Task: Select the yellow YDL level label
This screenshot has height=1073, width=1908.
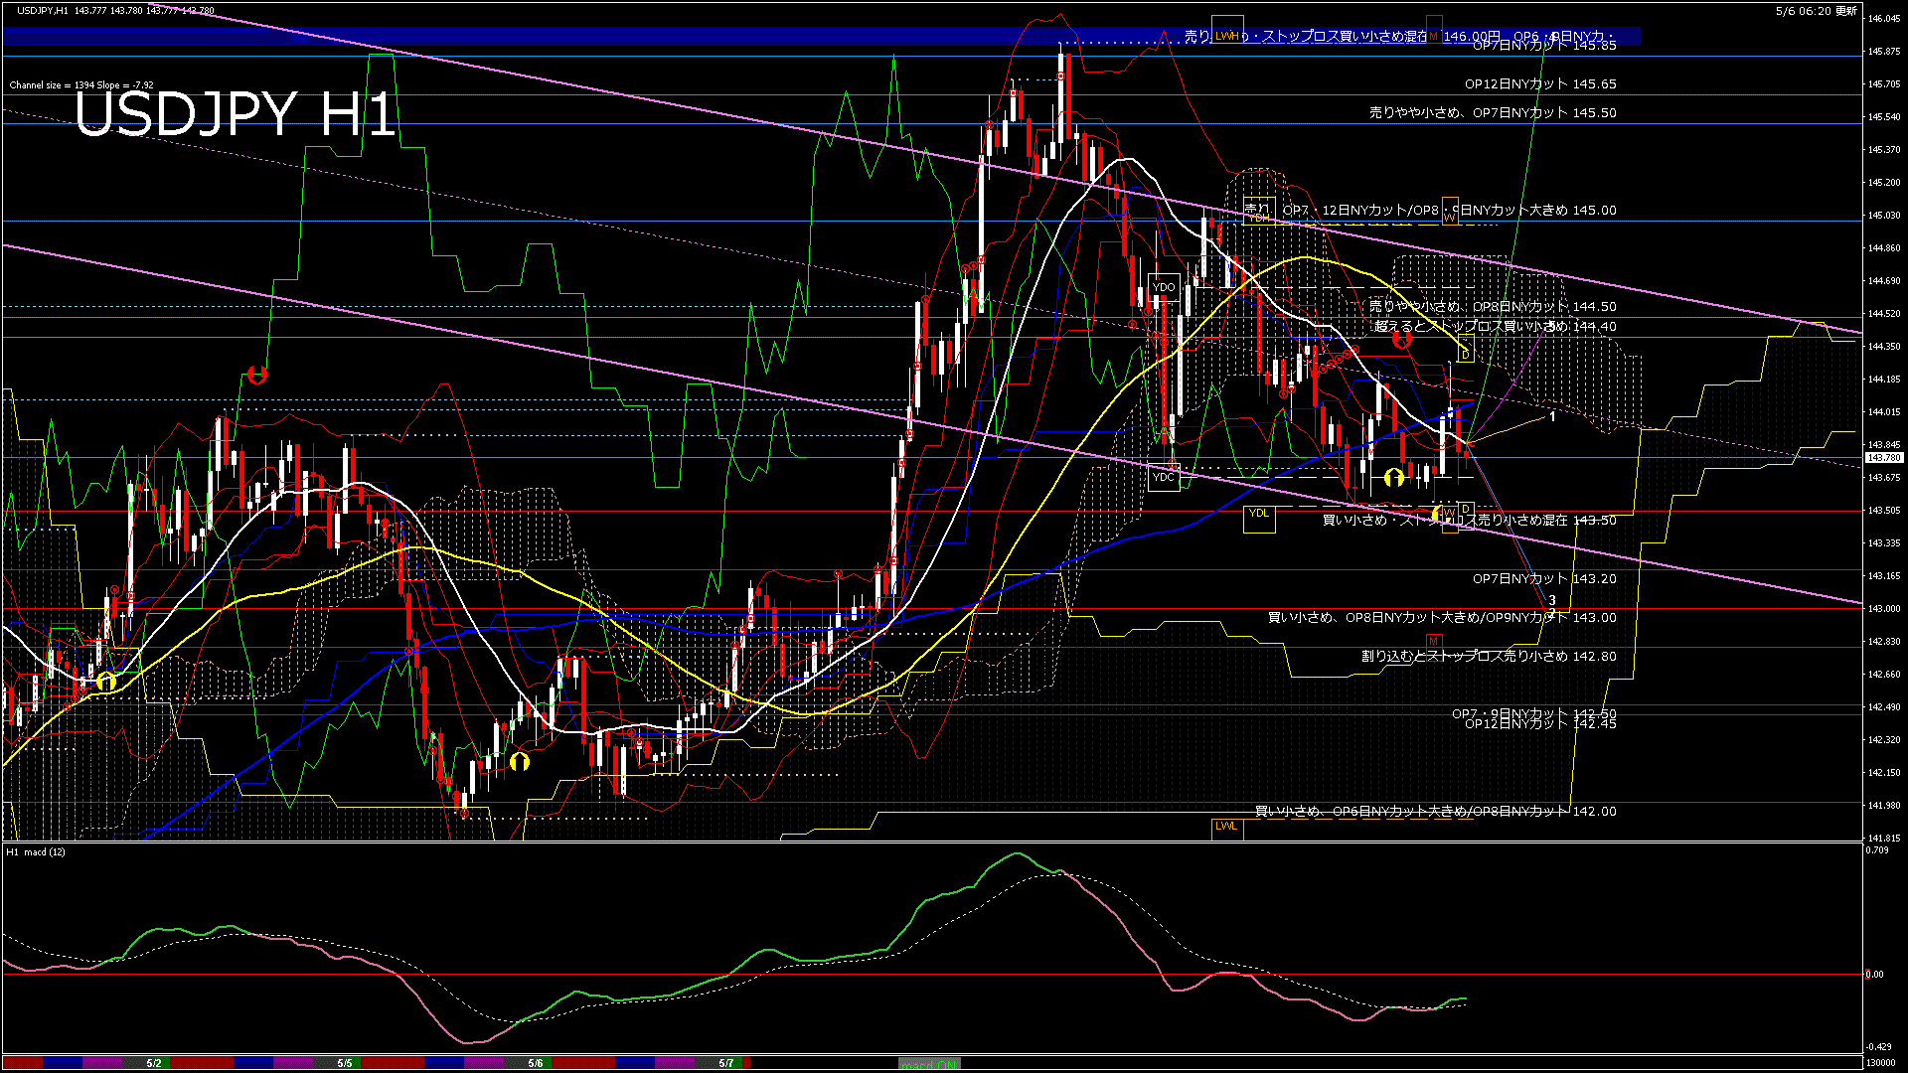Action: [1259, 514]
